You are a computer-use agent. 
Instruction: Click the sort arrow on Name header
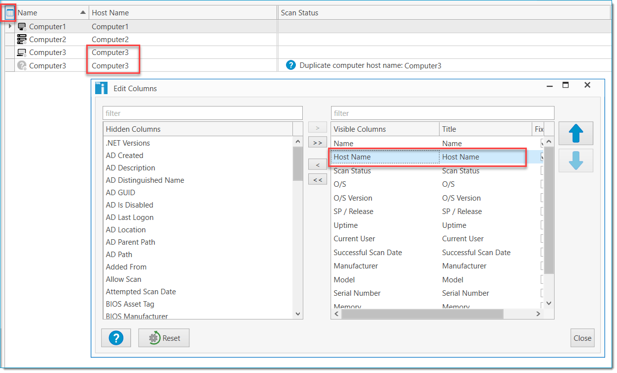pos(82,12)
